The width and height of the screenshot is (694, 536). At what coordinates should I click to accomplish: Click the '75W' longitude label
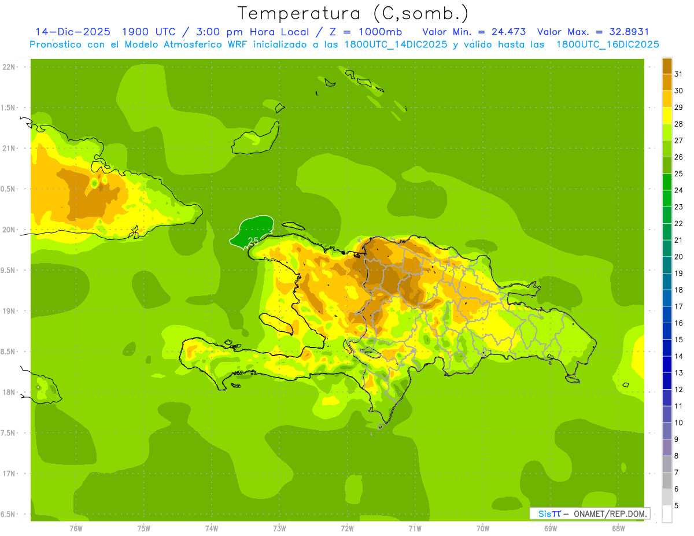click(x=144, y=528)
